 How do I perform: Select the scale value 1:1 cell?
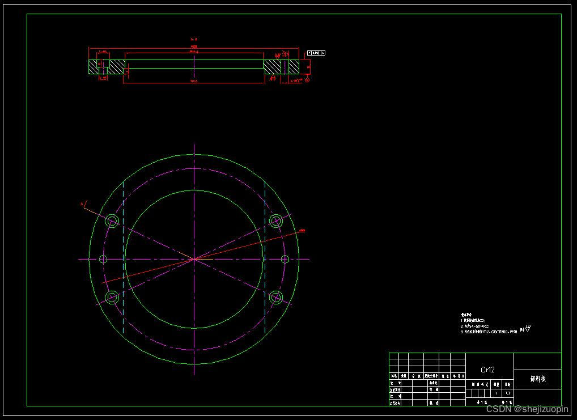pos(507,393)
